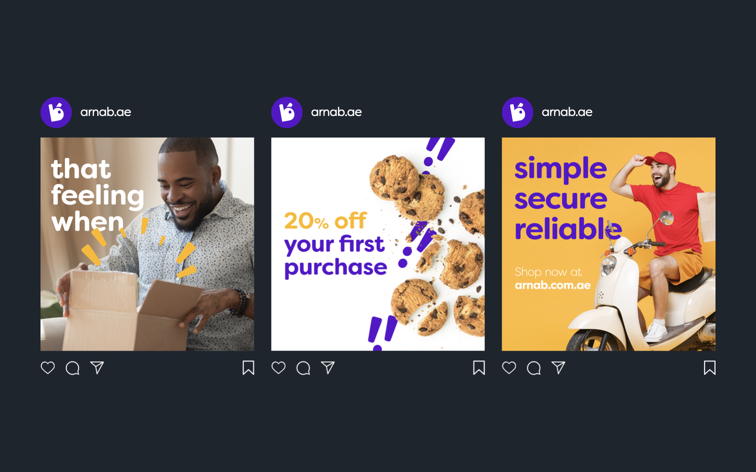The image size is (756, 472).
Task: Open arnab.ae username on first post
Action: pos(106,112)
